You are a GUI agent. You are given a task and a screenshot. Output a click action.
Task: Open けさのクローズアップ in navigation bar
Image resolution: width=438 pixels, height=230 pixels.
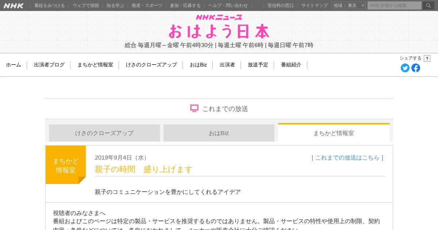point(151,65)
